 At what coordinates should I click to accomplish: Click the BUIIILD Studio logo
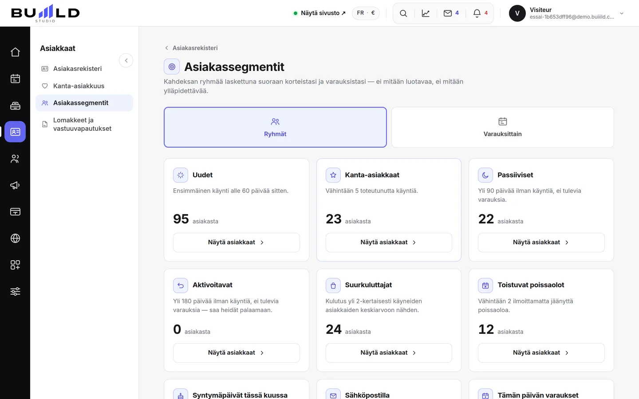[45, 13]
